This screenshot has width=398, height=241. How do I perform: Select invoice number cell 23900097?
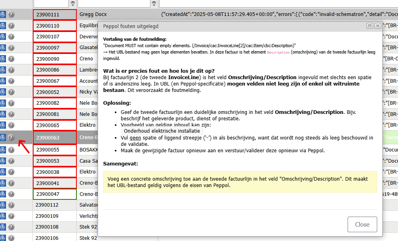54,48
